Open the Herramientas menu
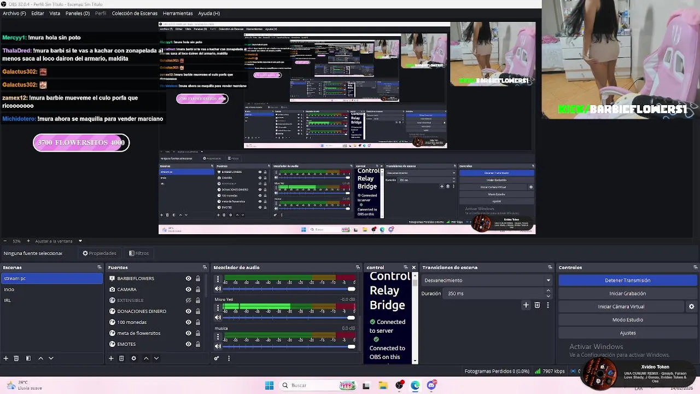The height and width of the screenshot is (394, 700). click(x=178, y=13)
